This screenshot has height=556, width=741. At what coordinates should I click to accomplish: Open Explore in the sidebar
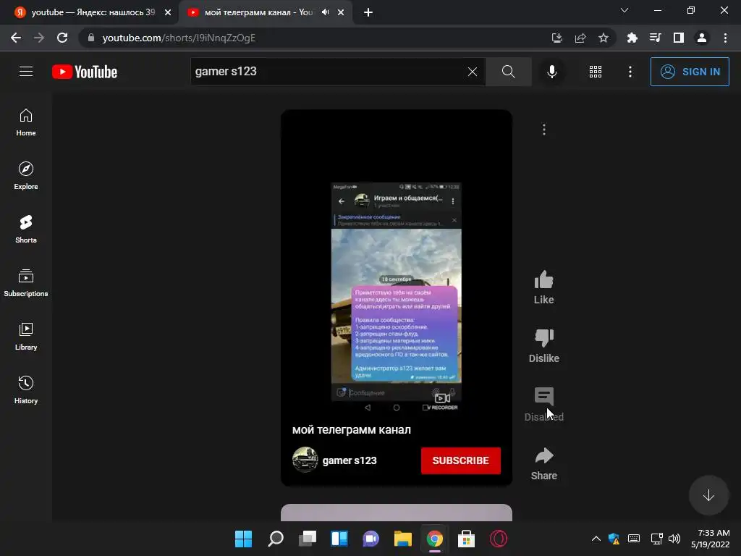tap(26, 177)
